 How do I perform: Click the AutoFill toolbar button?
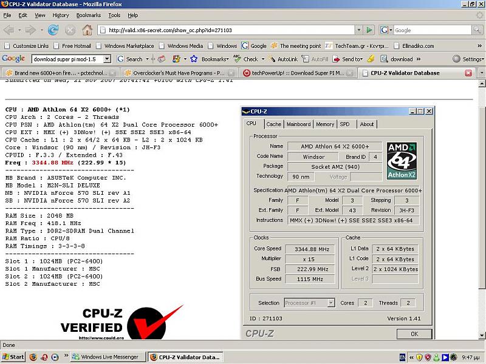click(315, 59)
